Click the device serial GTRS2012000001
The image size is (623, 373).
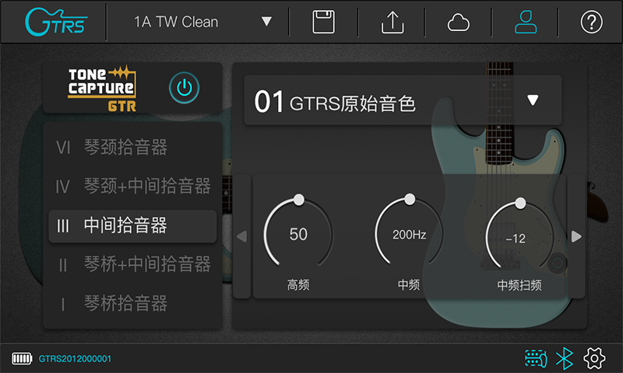click(x=76, y=359)
